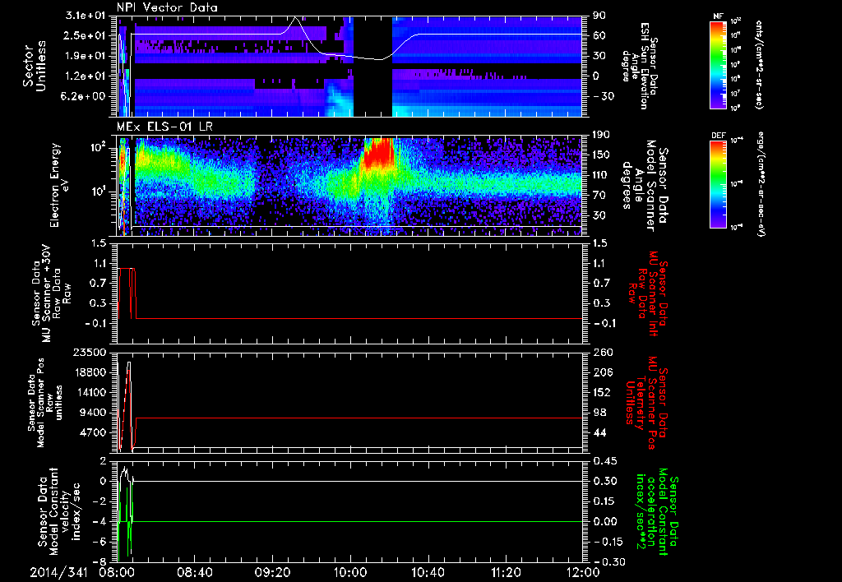Click the red "MU Scanner Pos Telemetry" axis title
The height and width of the screenshot is (582, 842).
click(x=646, y=403)
